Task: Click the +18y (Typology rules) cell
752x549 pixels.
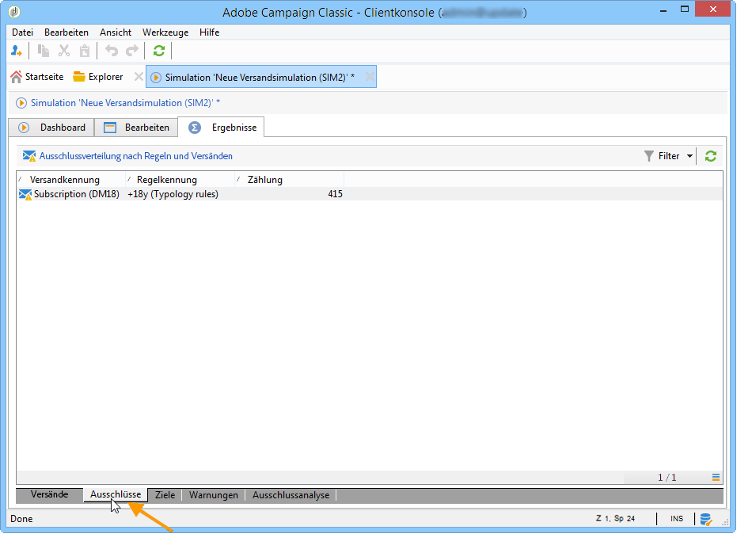Action: click(173, 194)
